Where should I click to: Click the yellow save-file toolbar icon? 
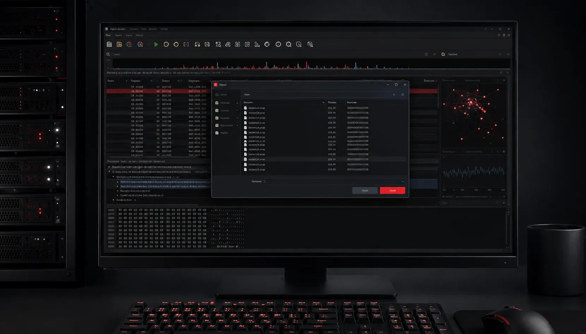click(x=119, y=44)
